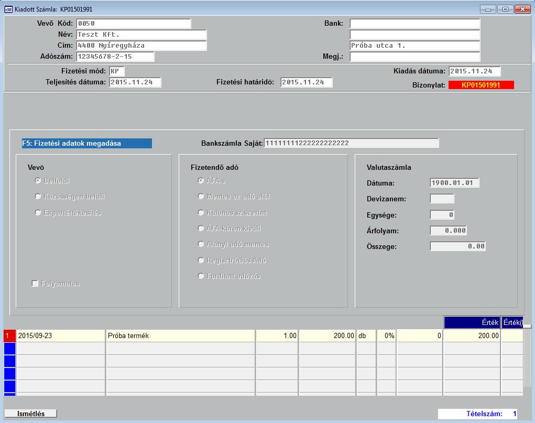535x423 pixels.
Task: Focus the Név field with Teszt Kft.
Action: tap(141, 35)
